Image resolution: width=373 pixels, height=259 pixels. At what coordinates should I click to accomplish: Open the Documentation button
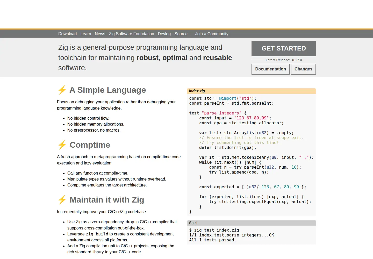pyautogui.click(x=270, y=69)
